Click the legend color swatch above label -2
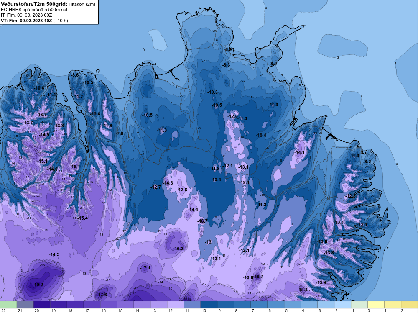Image resolution: width=418 pixels, height=313 pixels. pos(343,305)
